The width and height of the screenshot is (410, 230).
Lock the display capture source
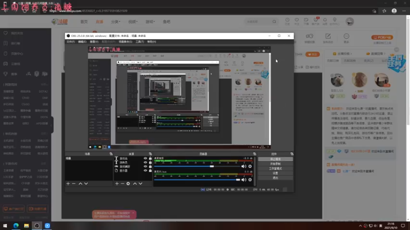click(x=150, y=170)
